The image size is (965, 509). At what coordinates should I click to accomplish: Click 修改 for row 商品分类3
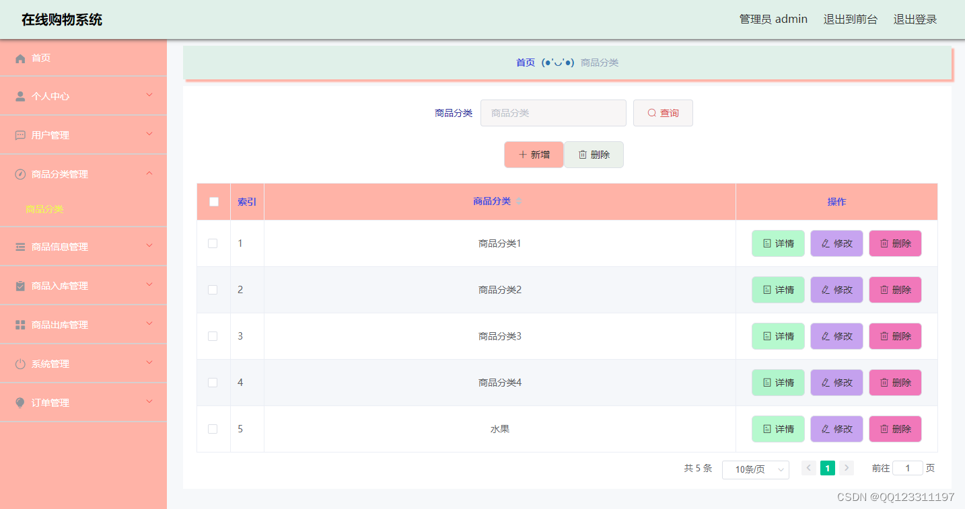click(836, 336)
